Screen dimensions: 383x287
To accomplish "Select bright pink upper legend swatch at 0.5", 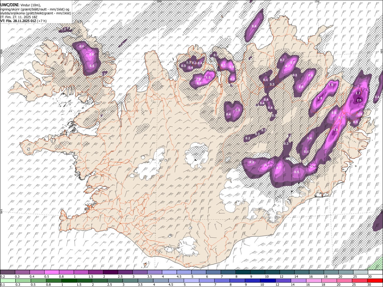I will click(51, 272).
